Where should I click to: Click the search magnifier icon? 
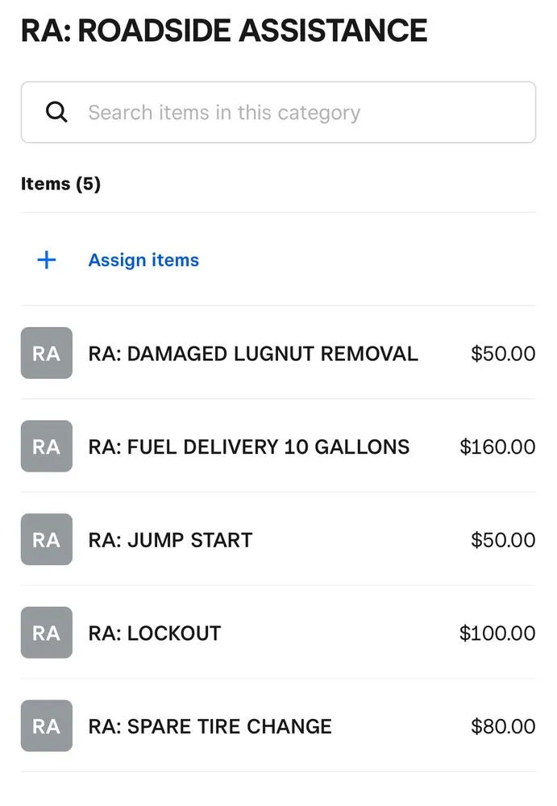pyautogui.click(x=56, y=112)
